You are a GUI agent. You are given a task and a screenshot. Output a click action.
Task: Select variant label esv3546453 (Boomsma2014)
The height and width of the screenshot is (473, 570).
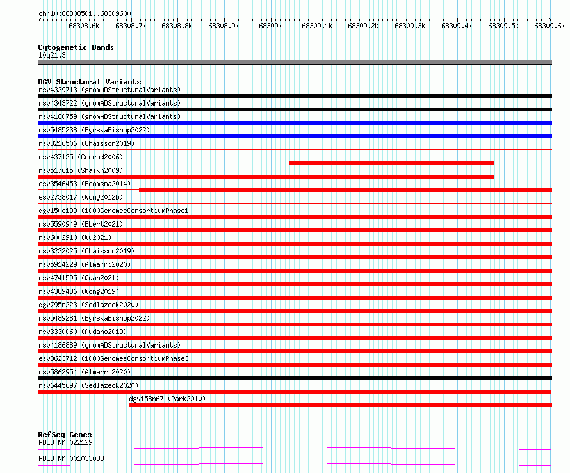85,184
